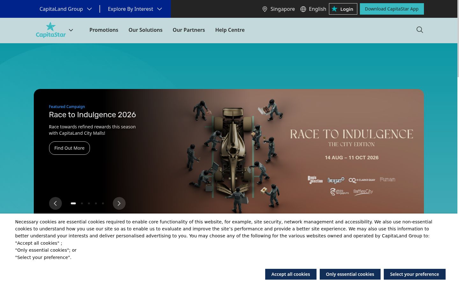This screenshot has height=286, width=459.
Task: Expand the chevron beside CapitaStar logo
Action: 71,30
